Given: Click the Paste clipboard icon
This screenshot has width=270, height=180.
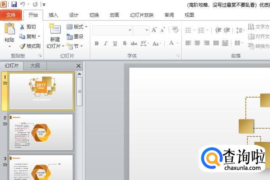Looking at the screenshot, I should pyautogui.click(x=9, y=30).
